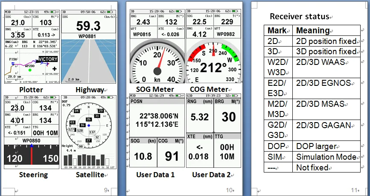Select the Plotter screen image
Image resolution: width=370 pixels, height=196 pixels.
click(x=32, y=47)
